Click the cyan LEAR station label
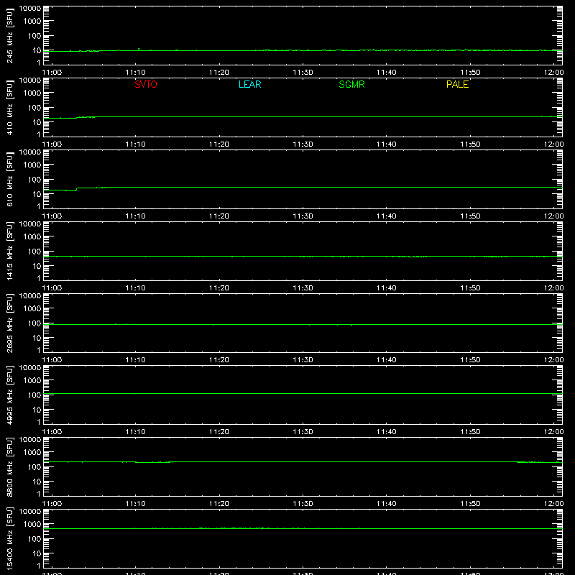 [249, 84]
